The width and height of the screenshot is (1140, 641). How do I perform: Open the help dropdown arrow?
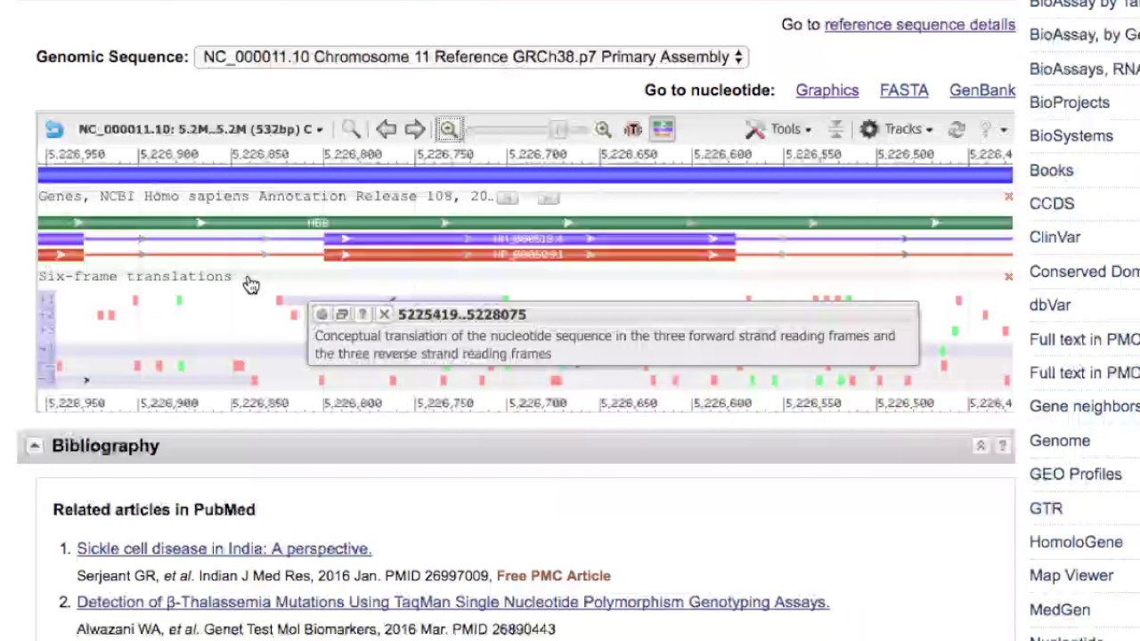[x=1003, y=130]
